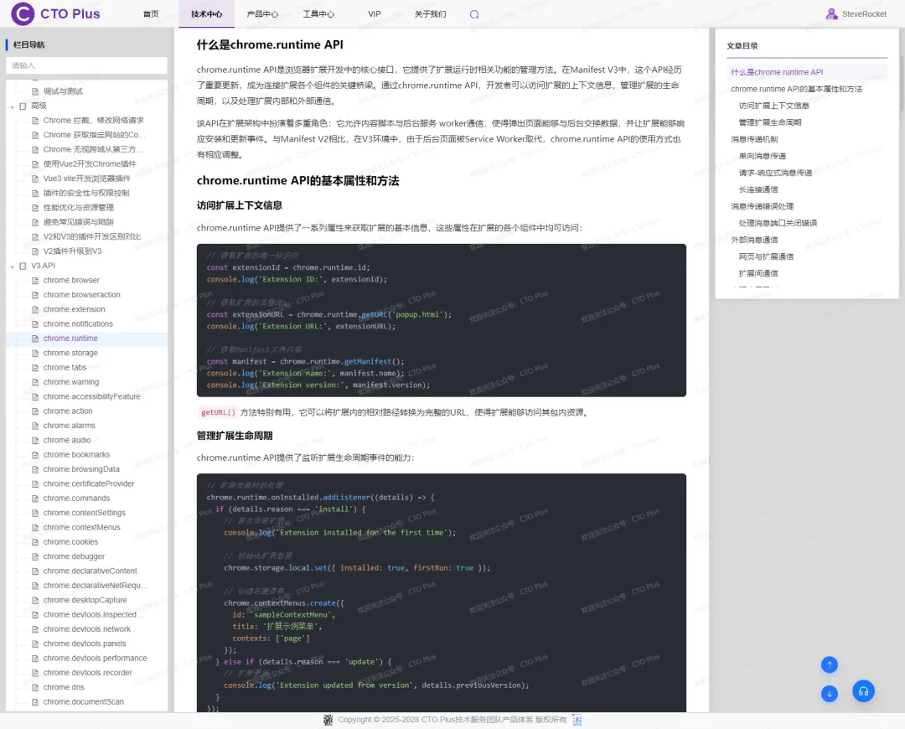The height and width of the screenshot is (729, 905).
Task: Click the document icon beside chrome.extension
Action: [x=35, y=310]
